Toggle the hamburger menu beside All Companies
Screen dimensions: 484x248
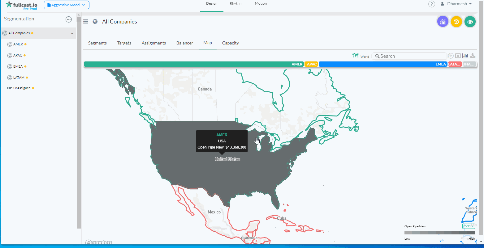click(86, 22)
